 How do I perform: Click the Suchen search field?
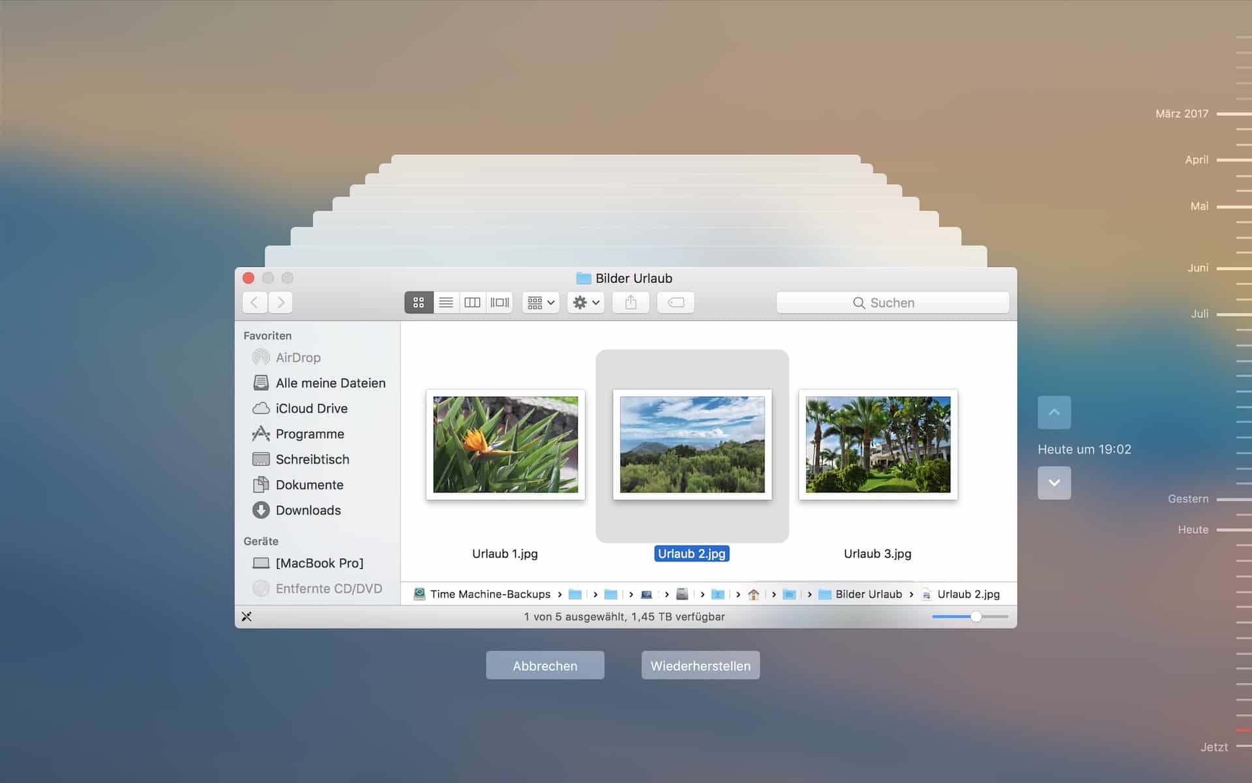tap(893, 303)
